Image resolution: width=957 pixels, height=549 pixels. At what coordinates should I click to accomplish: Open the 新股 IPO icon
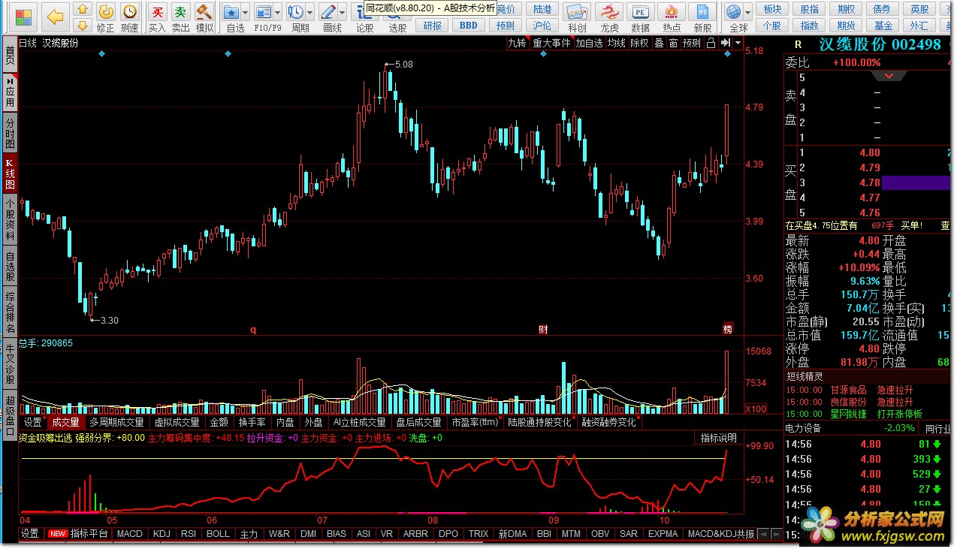pos(702,11)
